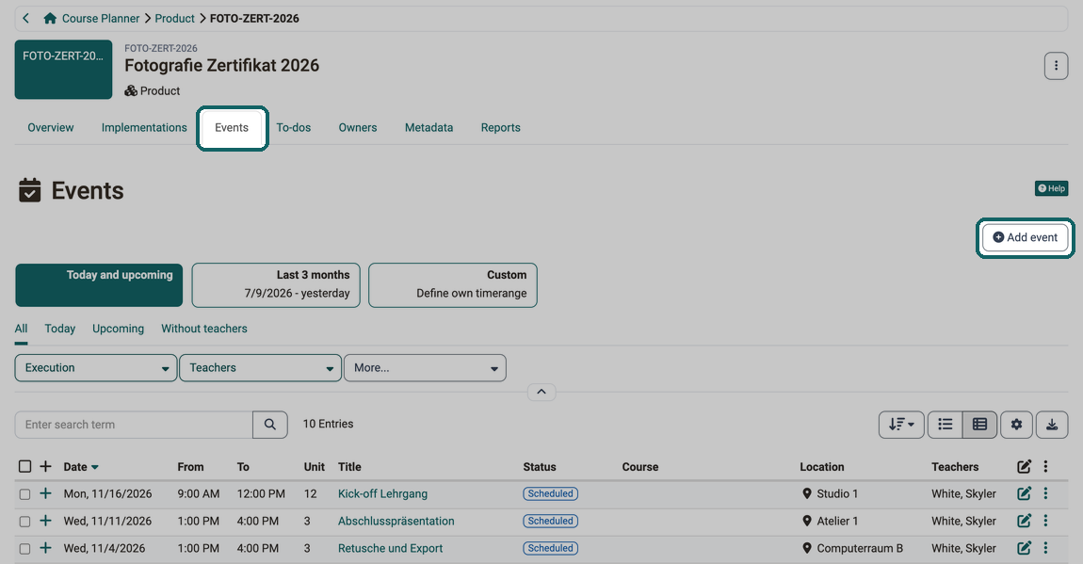Screen dimensions: 1083x564
Task: Choose the Custom time range
Action: [x=452, y=284]
